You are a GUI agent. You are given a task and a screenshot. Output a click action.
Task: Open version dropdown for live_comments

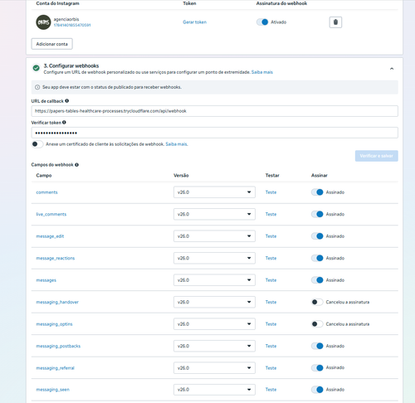pos(214,214)
